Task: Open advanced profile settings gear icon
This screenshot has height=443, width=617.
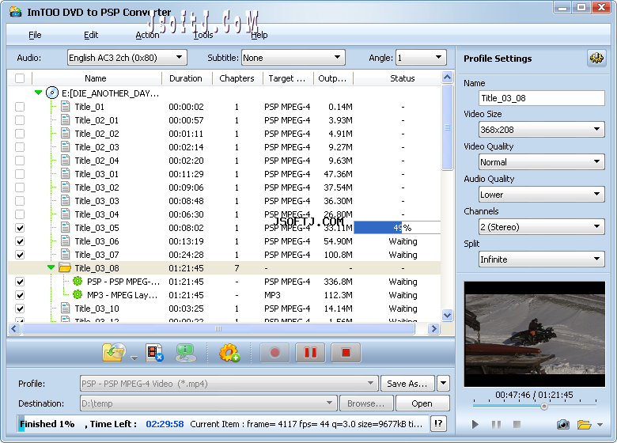Action: click(x=596, y=59)
